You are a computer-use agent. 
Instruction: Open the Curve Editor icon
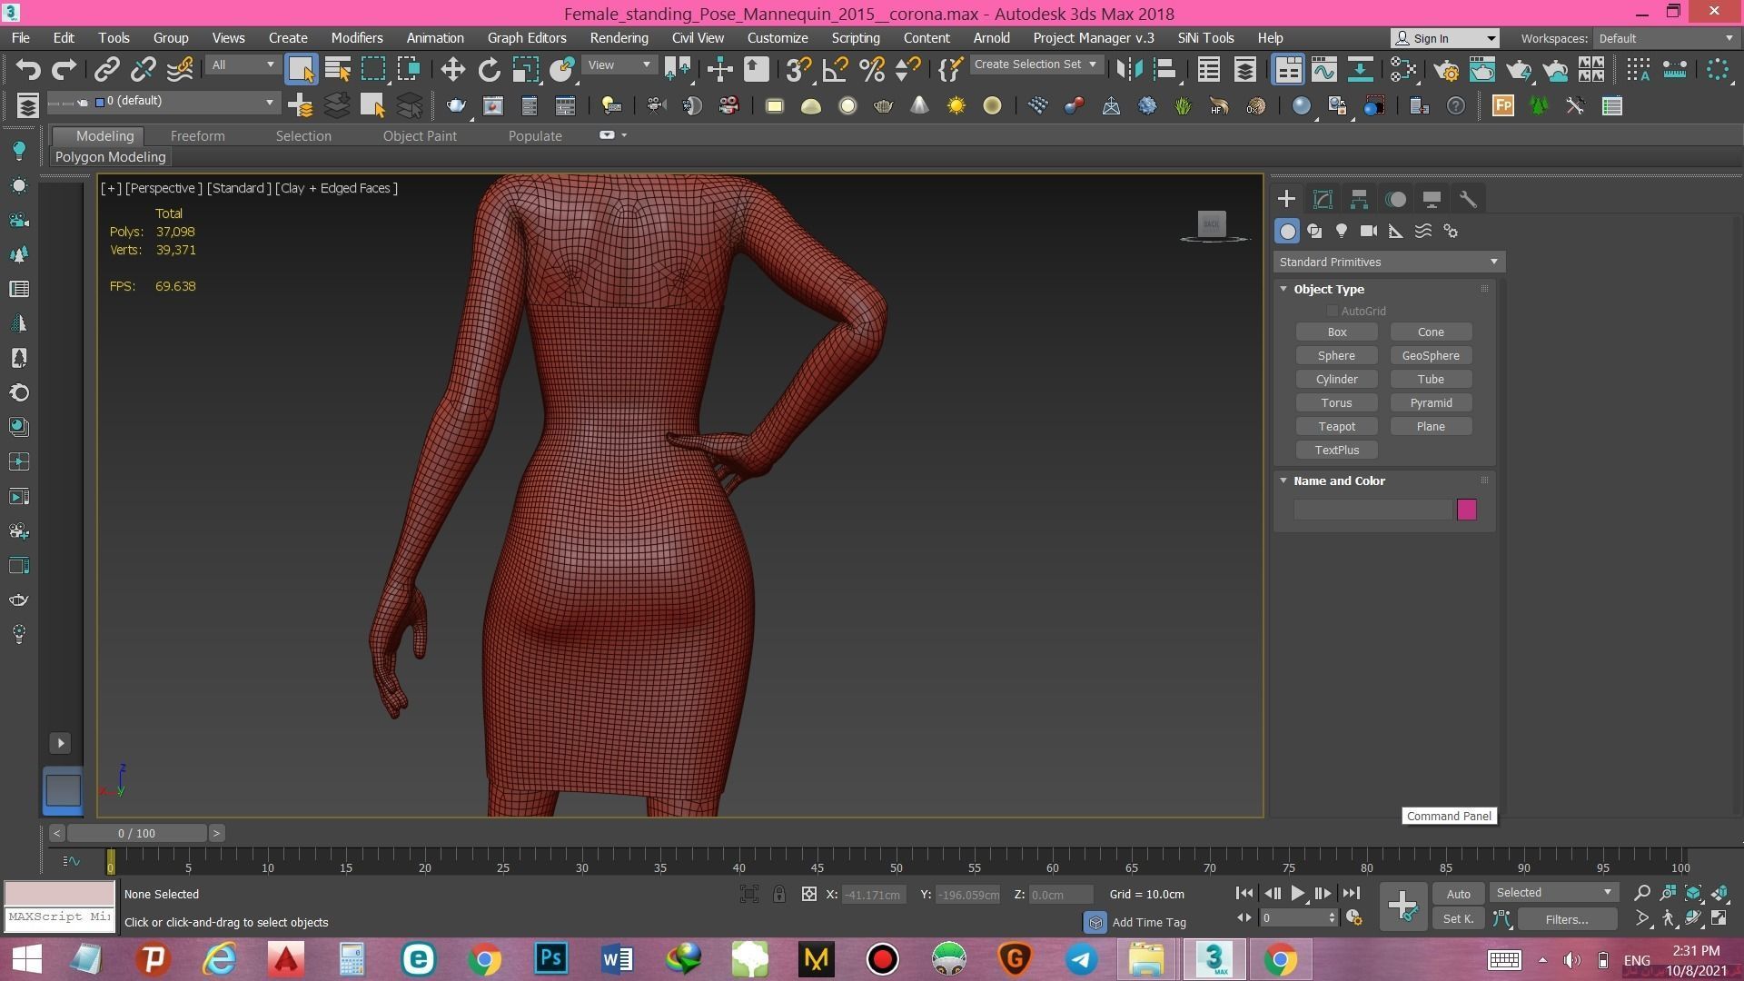pos(1323,69)
